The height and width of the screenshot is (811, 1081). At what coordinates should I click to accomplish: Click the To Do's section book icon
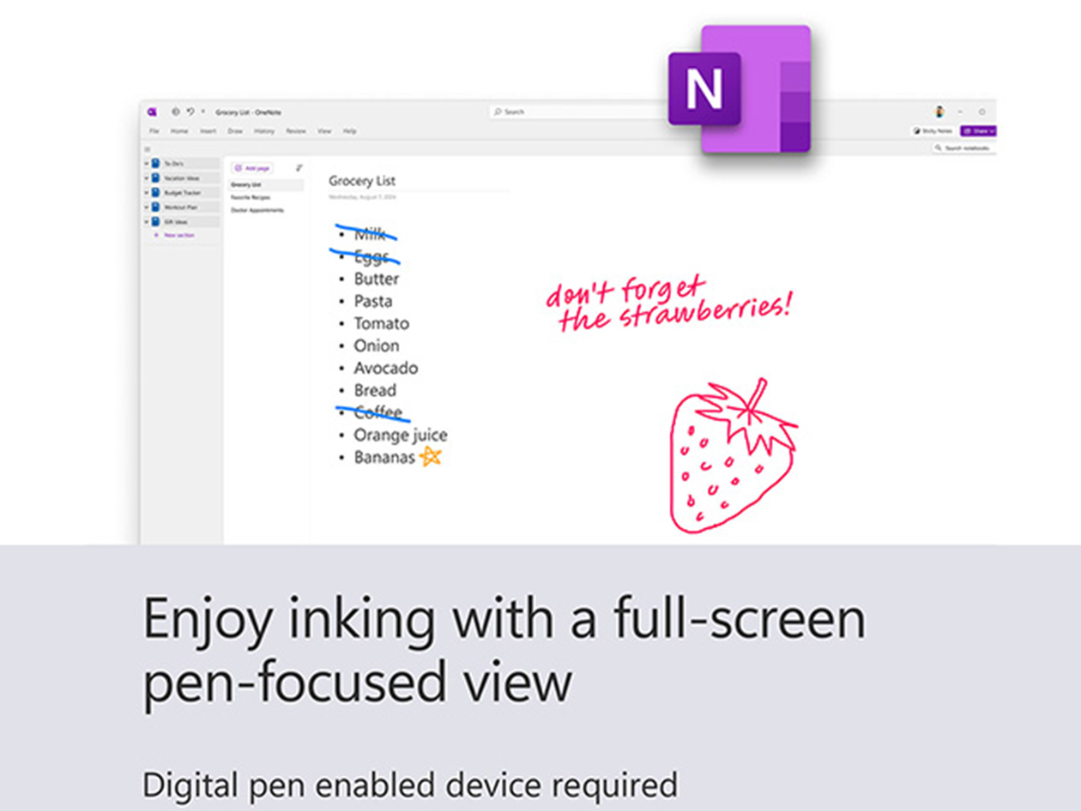(x=156, y=163)
